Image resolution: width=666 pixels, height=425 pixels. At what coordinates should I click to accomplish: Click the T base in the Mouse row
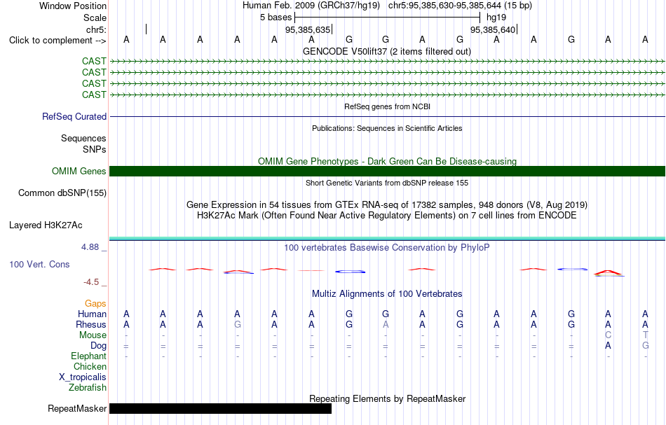click(x=646, y=335)
